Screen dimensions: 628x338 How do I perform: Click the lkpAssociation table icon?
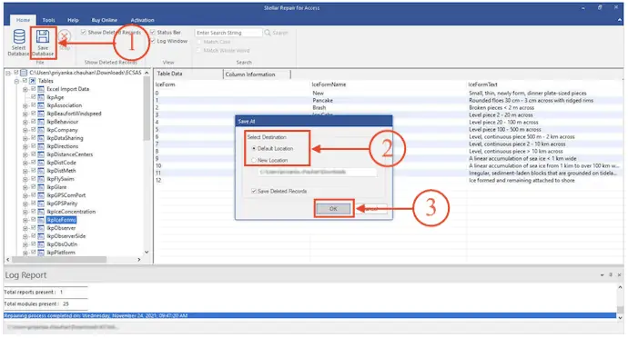coord(41,105)
